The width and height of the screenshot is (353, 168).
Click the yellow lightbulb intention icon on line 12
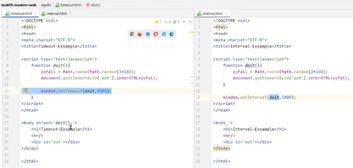26,90
